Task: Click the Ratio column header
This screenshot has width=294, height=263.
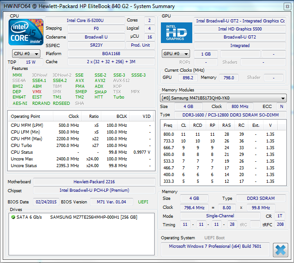Action: pyautogui.click(x=91, y=116)
